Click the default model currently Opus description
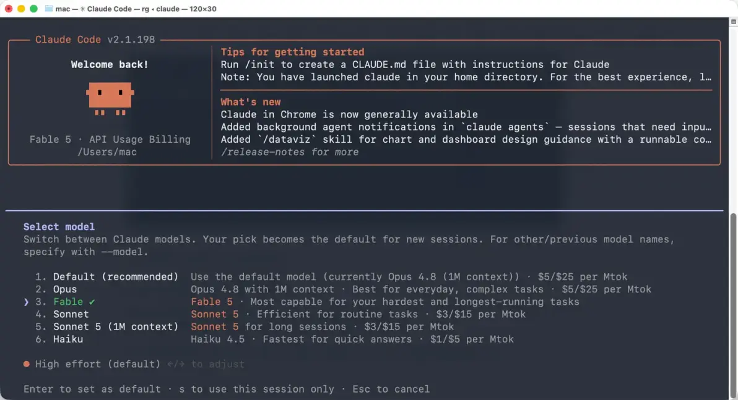Viewport: 738px width, 400px height. pyautogui.click(x=409, y=277)
